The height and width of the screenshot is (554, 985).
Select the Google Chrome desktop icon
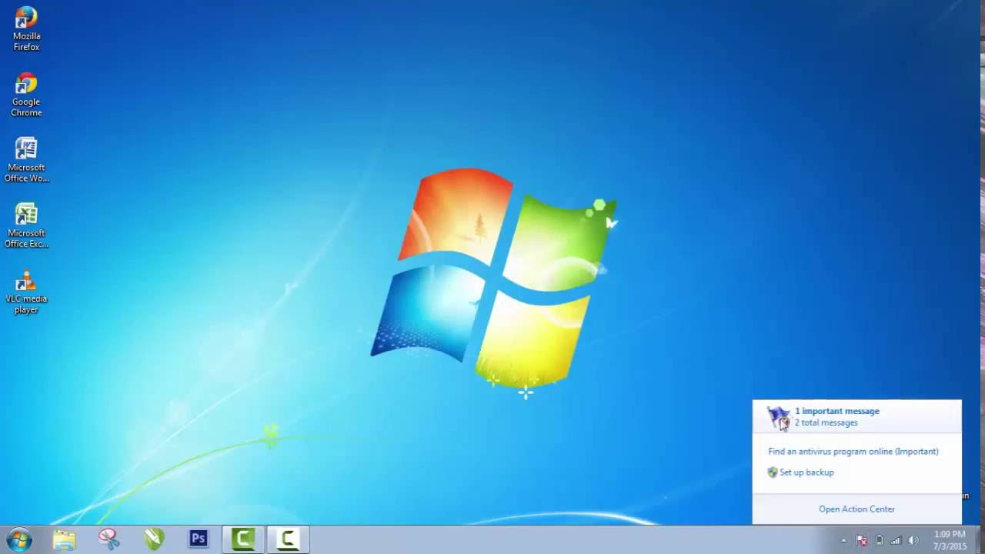26,95
